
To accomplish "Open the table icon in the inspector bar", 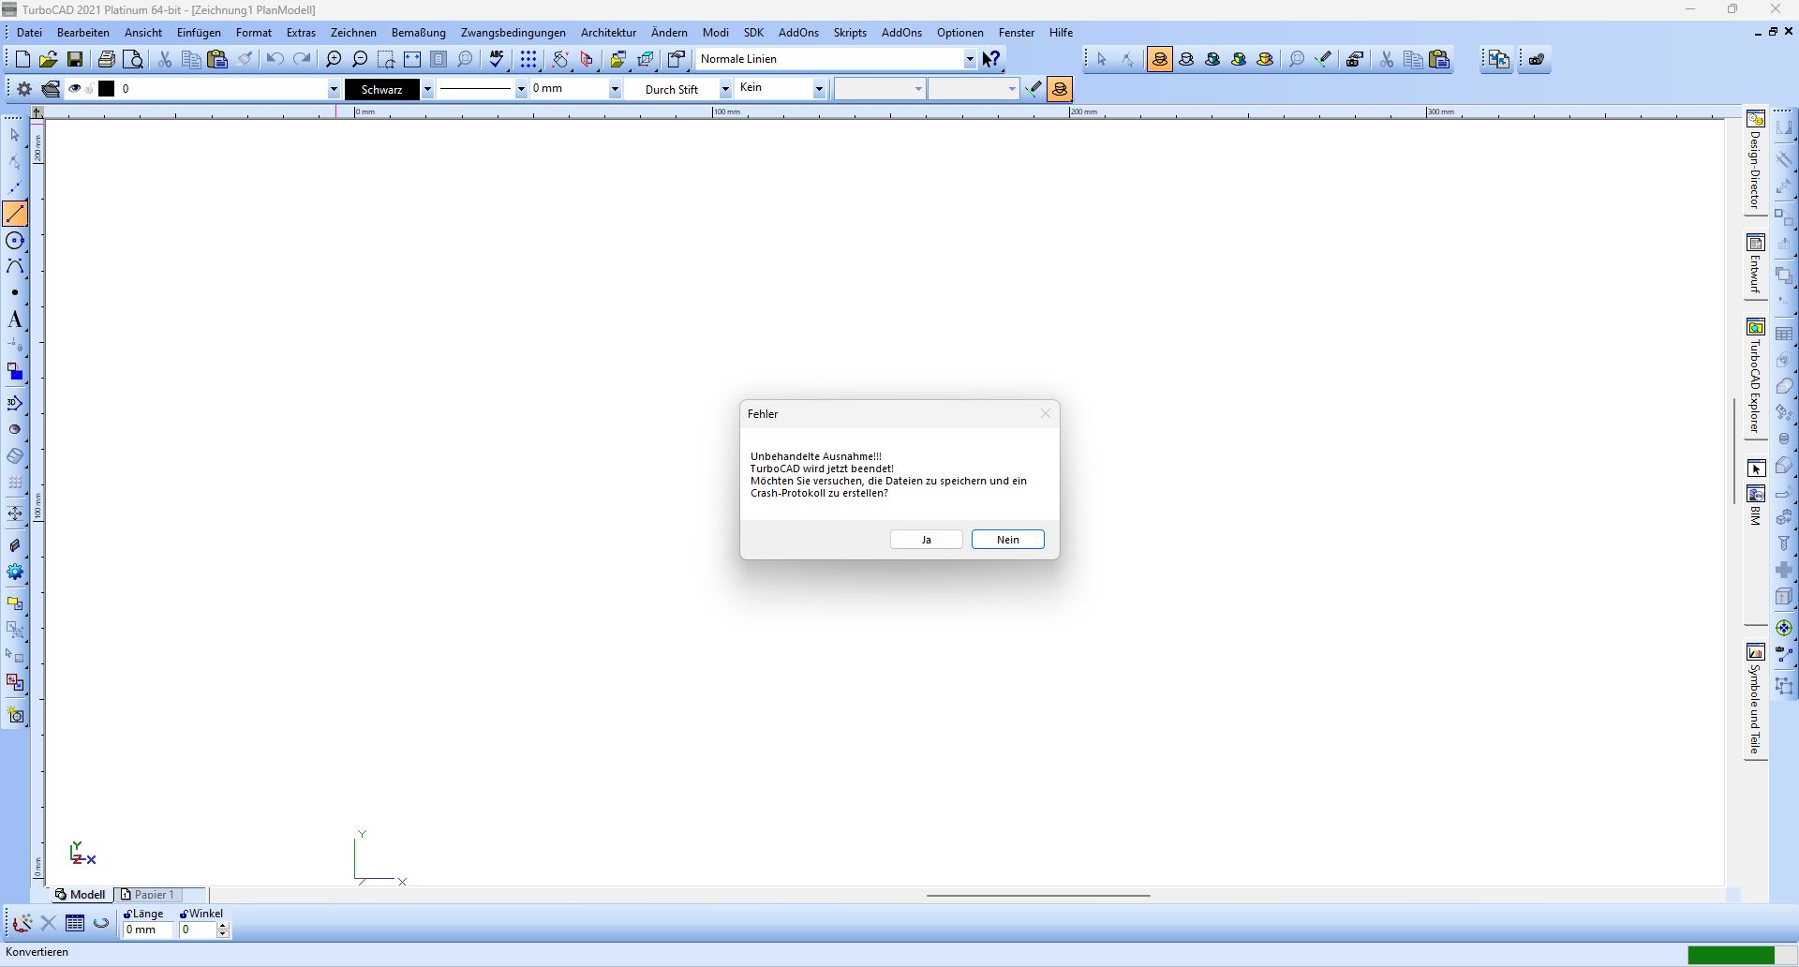I will (x=75, y=923).
